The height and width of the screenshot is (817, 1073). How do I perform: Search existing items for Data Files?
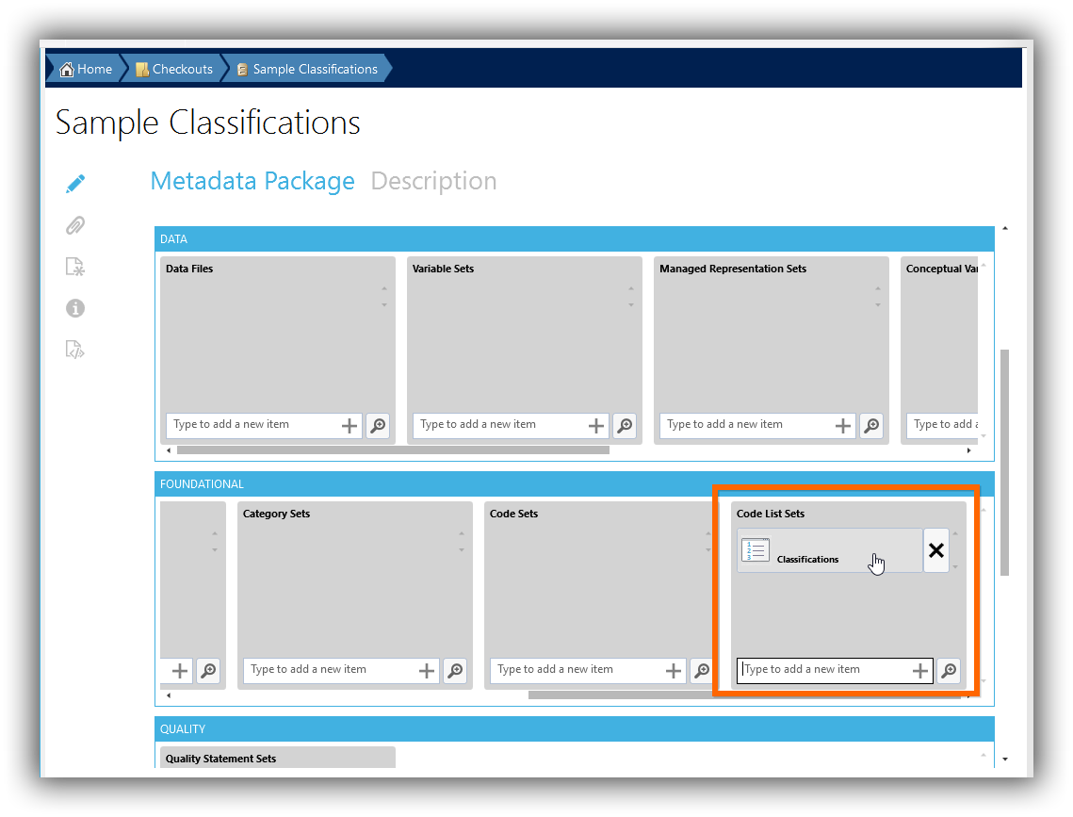point(378,426)
